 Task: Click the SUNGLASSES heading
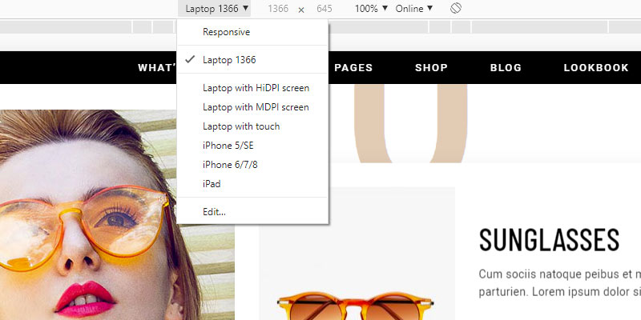pos(549,240)
